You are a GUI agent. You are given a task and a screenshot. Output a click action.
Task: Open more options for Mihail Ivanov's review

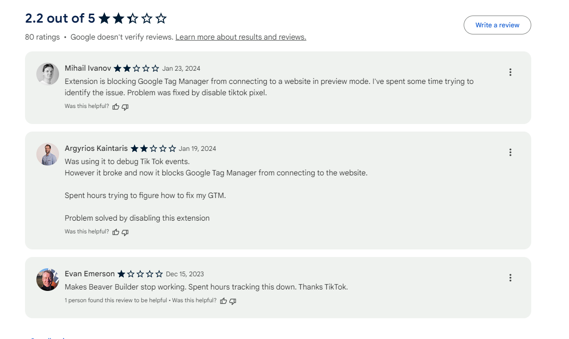coord(510,72)
